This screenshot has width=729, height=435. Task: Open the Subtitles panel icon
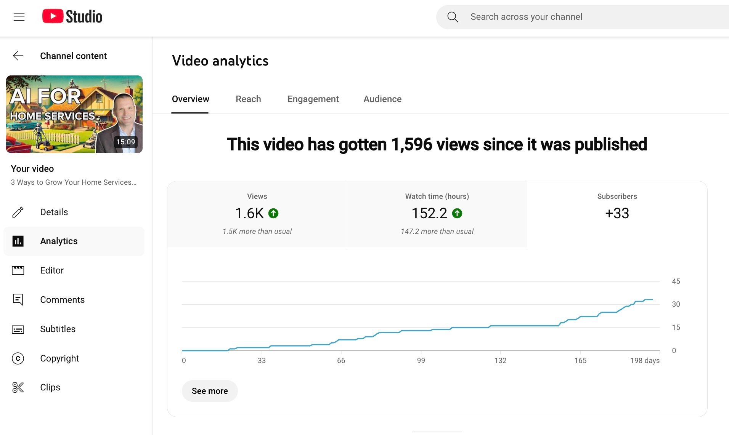(18, 329)
